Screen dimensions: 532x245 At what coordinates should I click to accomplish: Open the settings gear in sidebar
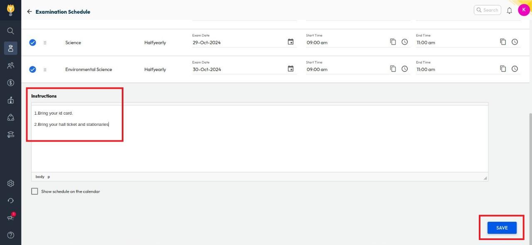tap(11, 184)
